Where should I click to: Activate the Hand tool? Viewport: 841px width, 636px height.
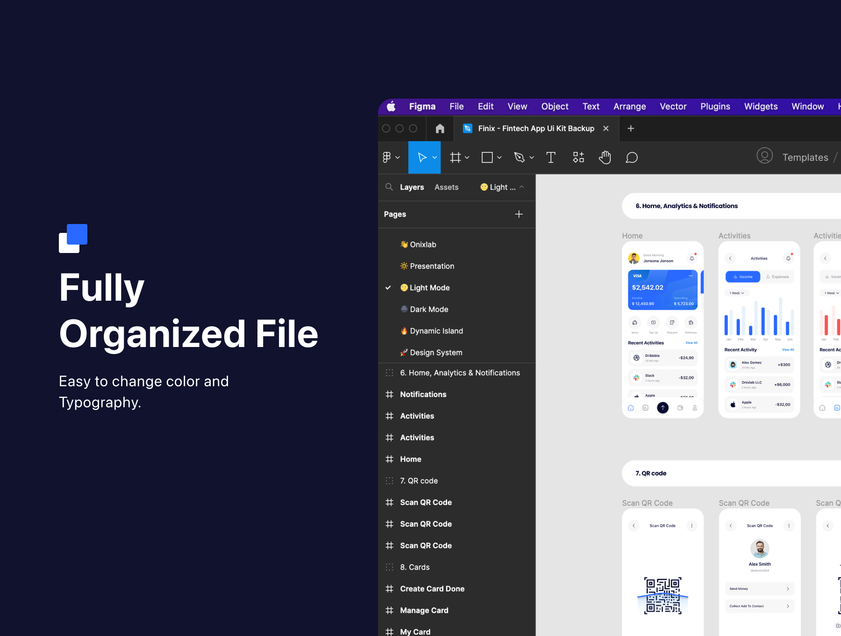(x=605, y=158)
